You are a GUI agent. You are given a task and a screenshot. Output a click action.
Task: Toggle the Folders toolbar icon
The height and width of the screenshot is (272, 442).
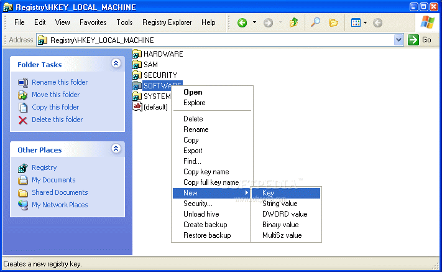point(333,22)
